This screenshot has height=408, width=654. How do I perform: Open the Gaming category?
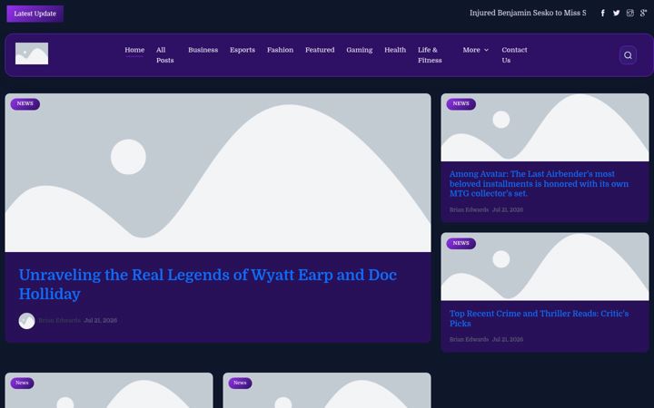[x=360, y=50]
